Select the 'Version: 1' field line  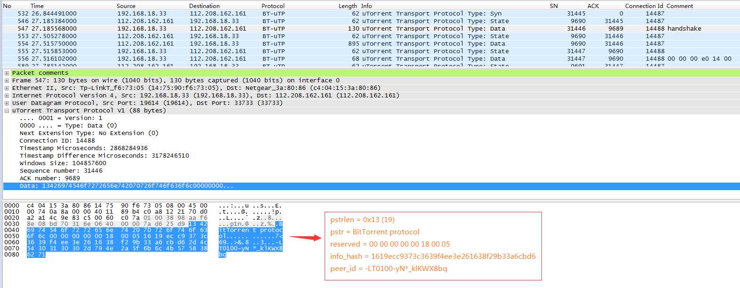[x=61, y=118]
